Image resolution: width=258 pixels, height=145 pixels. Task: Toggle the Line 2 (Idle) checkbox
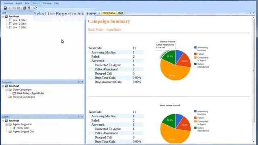coord(10,24)
